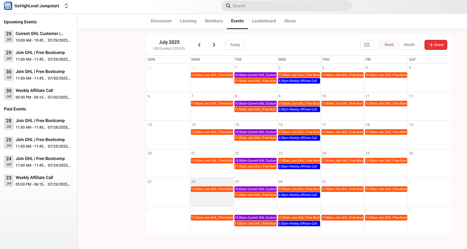
Task: Click the GHL Jumpstart logo icon
Action: pos(8,5)
